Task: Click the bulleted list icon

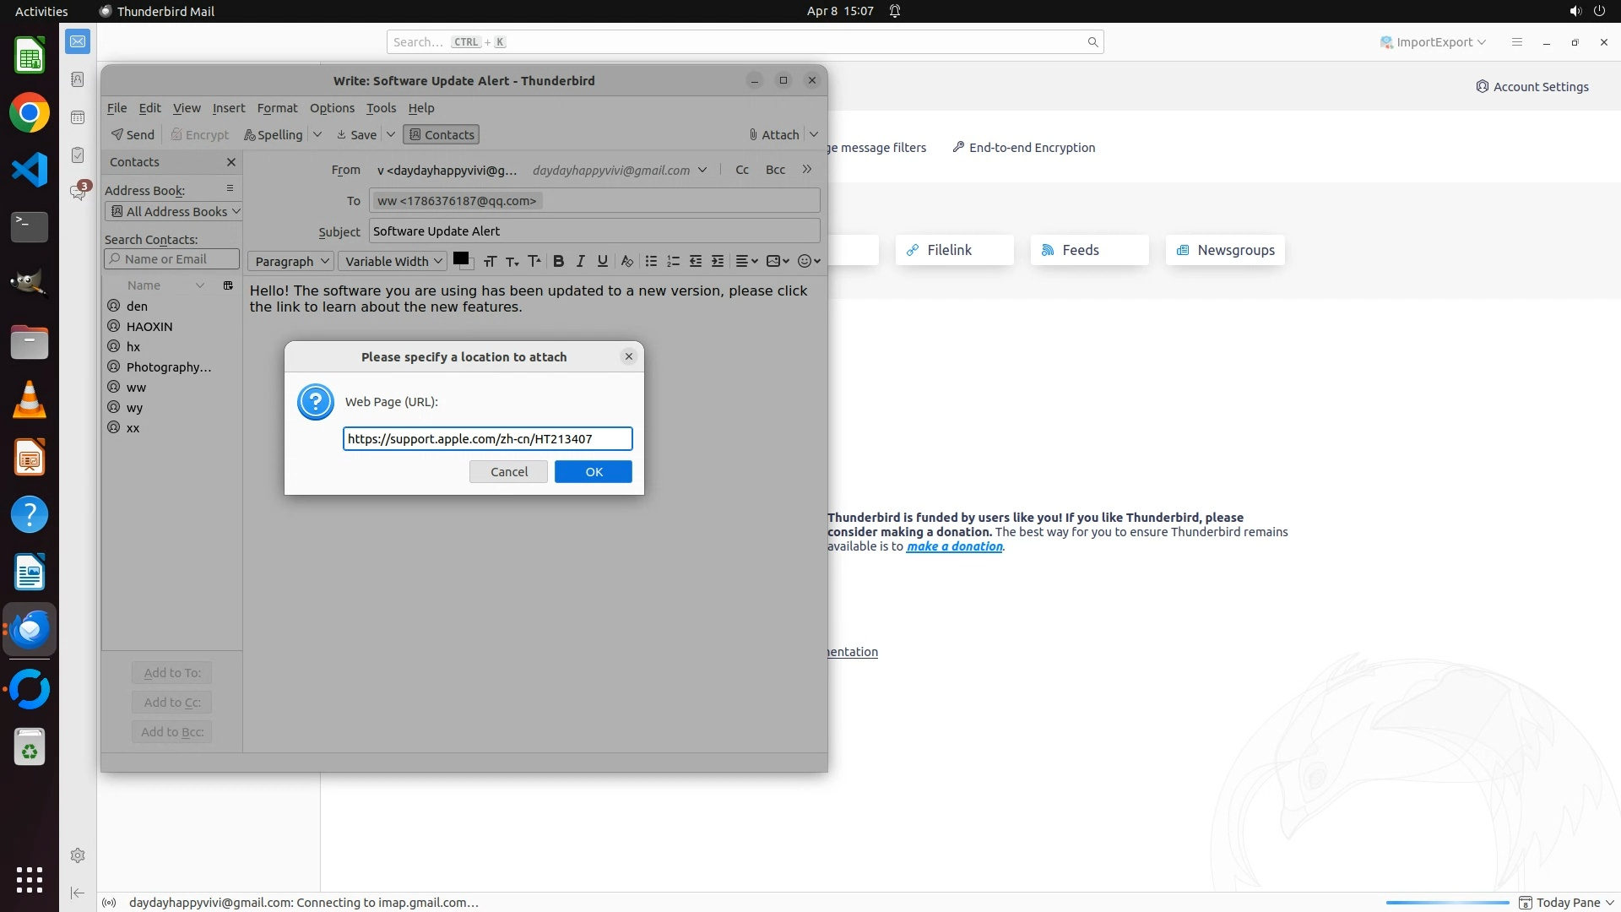Action: coord(651,261)
